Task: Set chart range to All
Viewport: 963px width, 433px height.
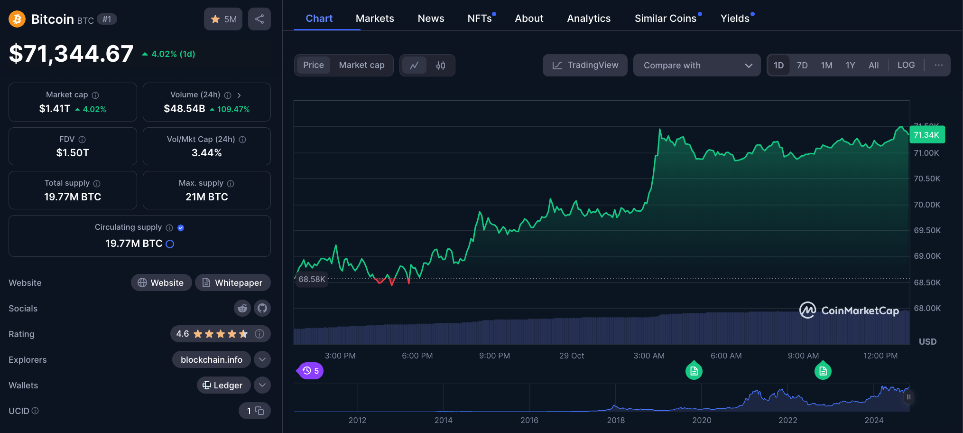Action: coord(874,65)
